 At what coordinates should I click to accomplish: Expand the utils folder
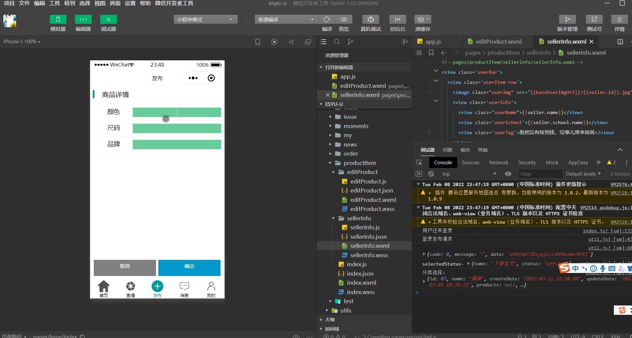[x=346, y=311]
